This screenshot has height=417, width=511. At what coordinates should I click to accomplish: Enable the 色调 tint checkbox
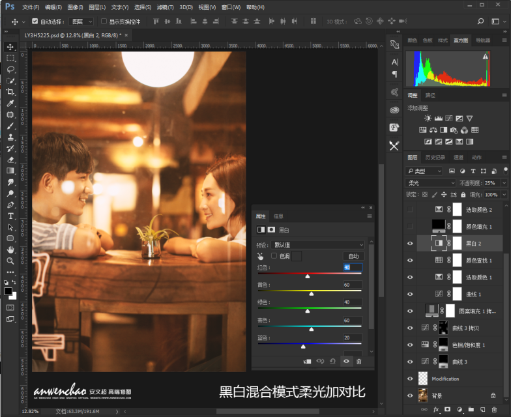click(x=274, y=255)
